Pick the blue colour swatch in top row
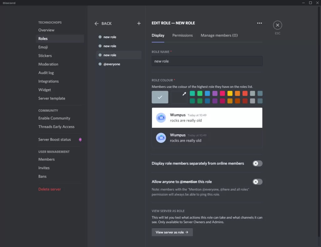This screenshot has width=321, height=247. coord(208,94)
